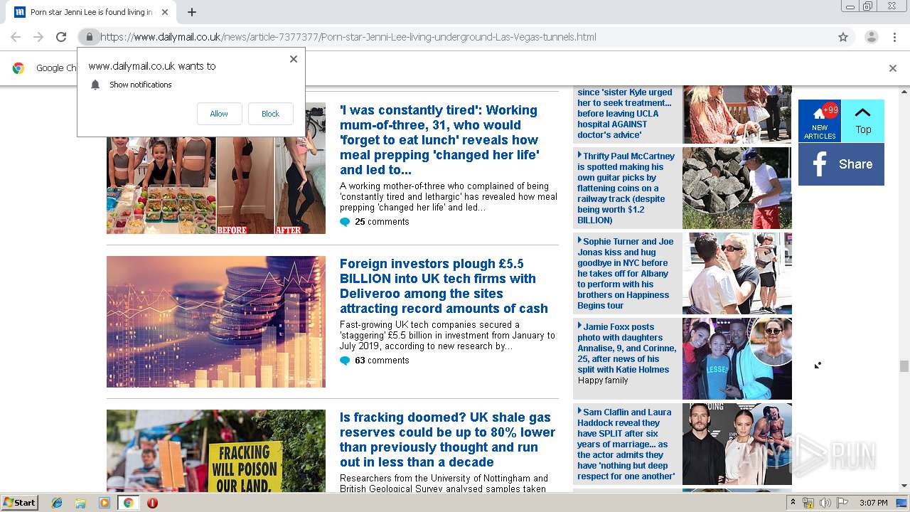Image resolution: width=910 pixels, height=512 pixels.
Task: Open Sam Claflin and Laura Haddock photo
Action: [737, 444]
